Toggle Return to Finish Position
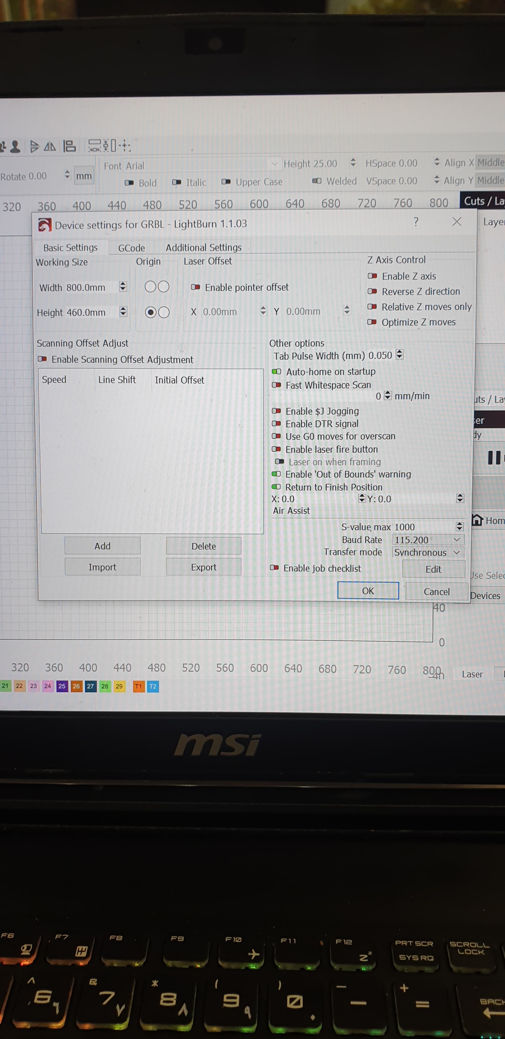 pos(276,487)
